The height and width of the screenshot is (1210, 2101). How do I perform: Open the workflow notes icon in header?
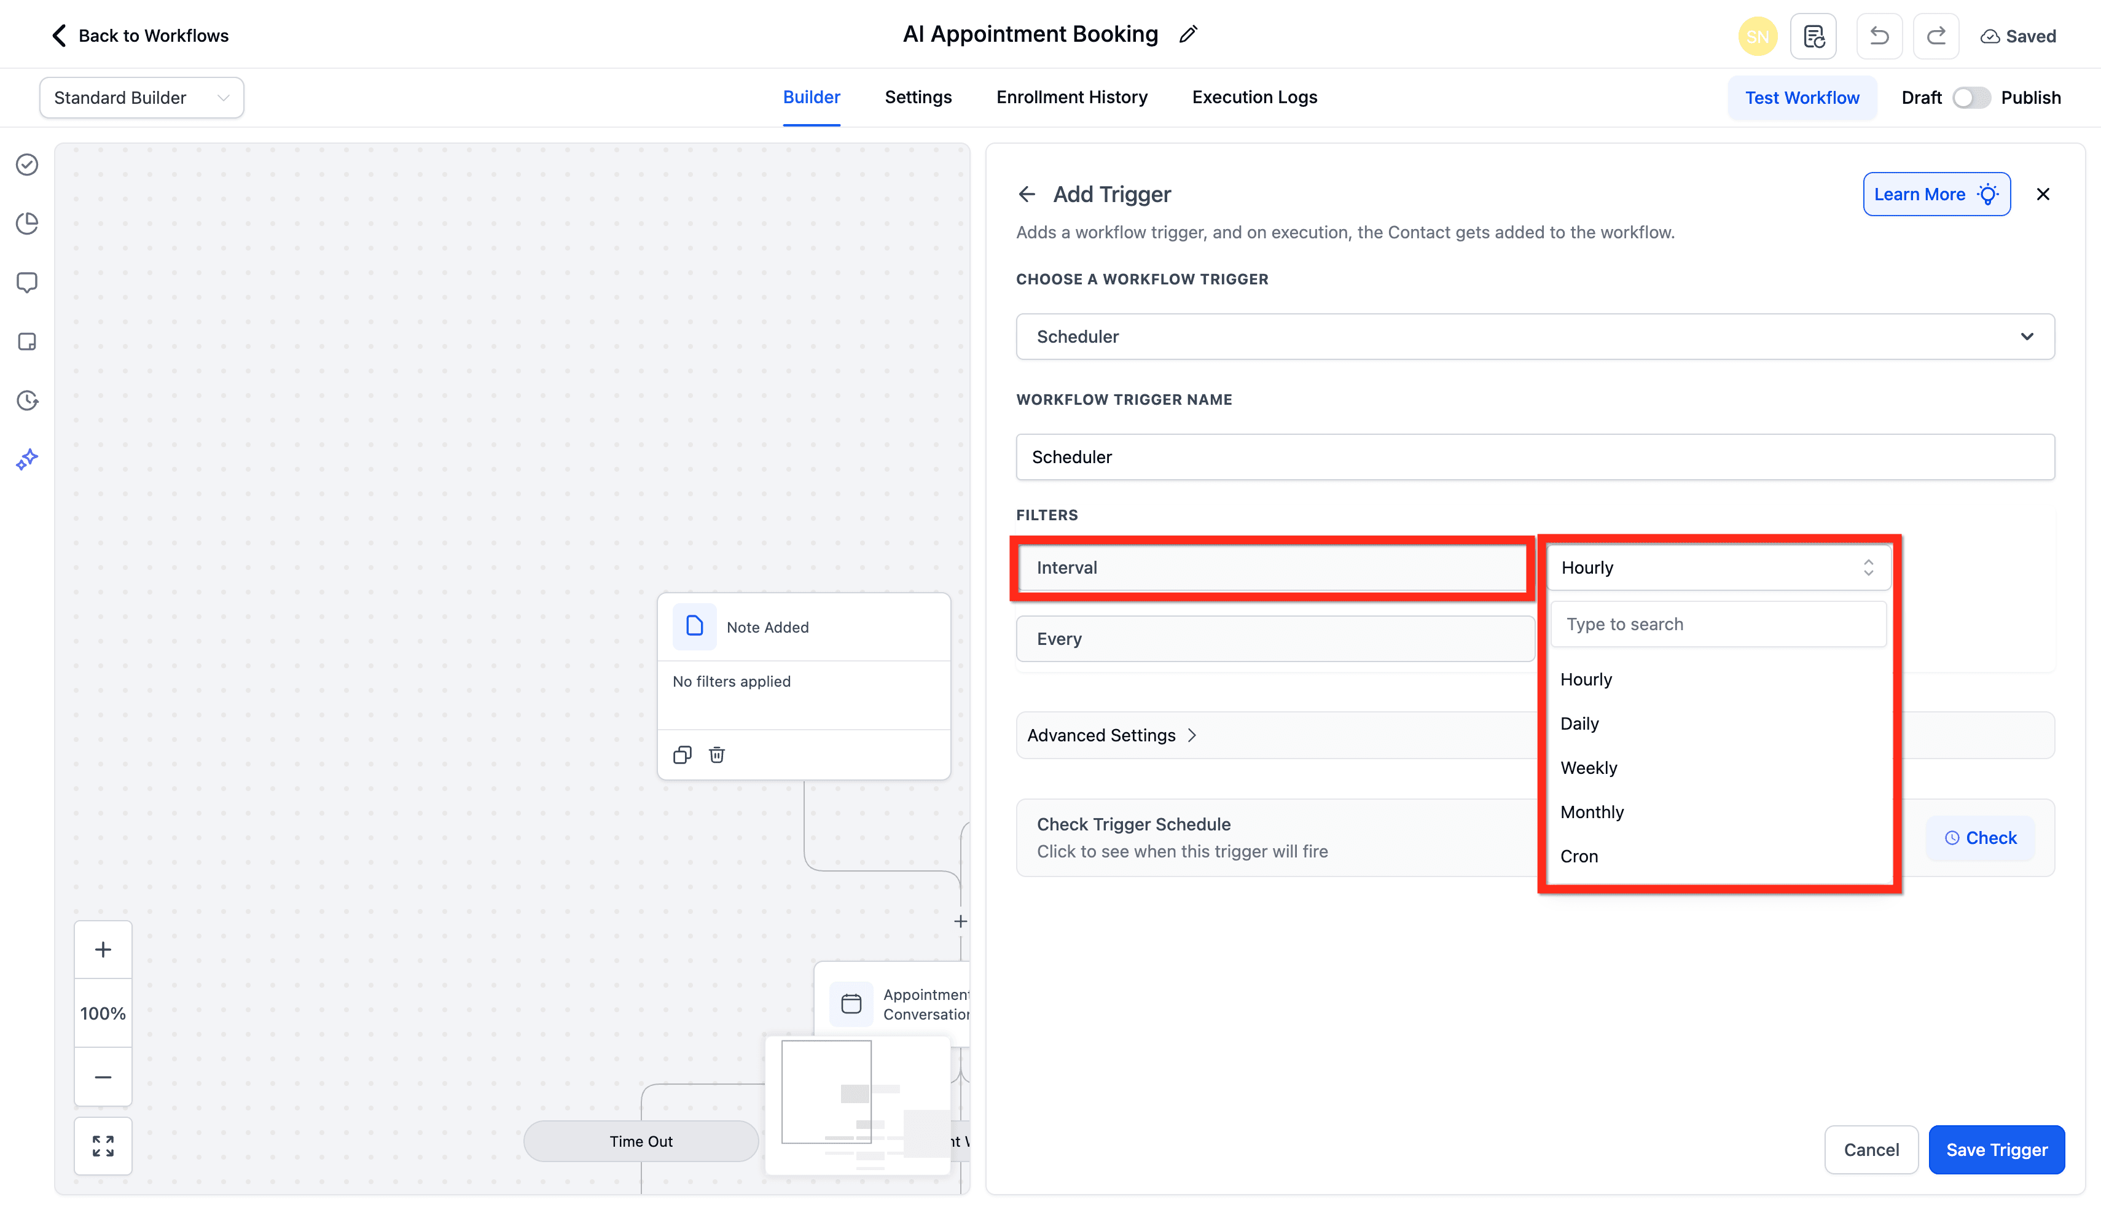[x=1813, y=37]
